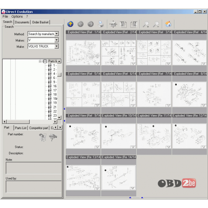The image size is (208, 208).
Task: Open Exploded View 14/14 thumbnail
Action: pos(119,178)
